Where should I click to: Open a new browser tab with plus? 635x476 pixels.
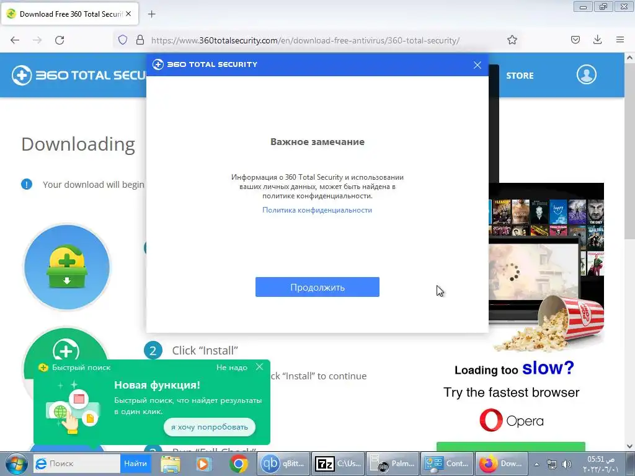click(x=151, y=14)
